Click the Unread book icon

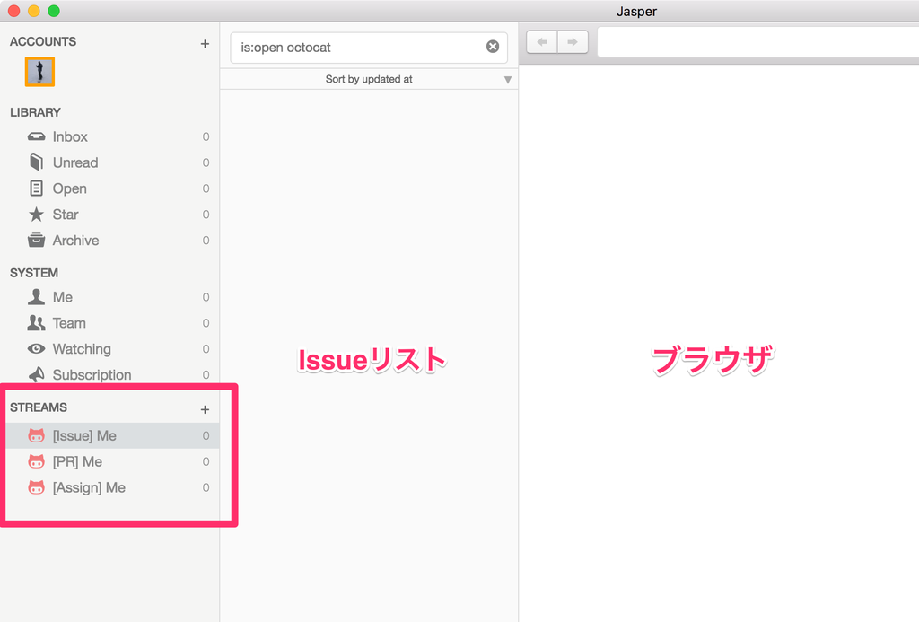(x=36, y=162)
